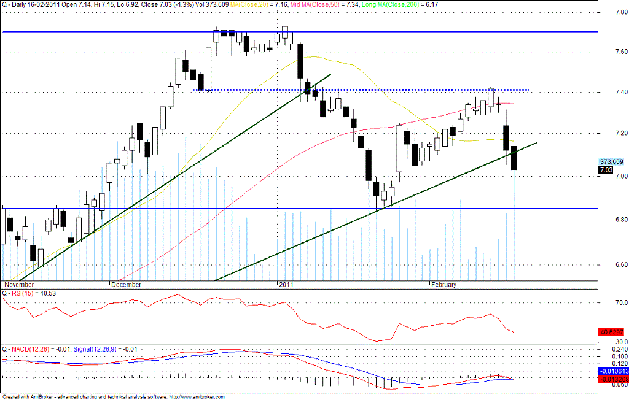This screenshot has width=629, height=400.
Task: Click the RSI 70.0 axis label
Action: 621,302
